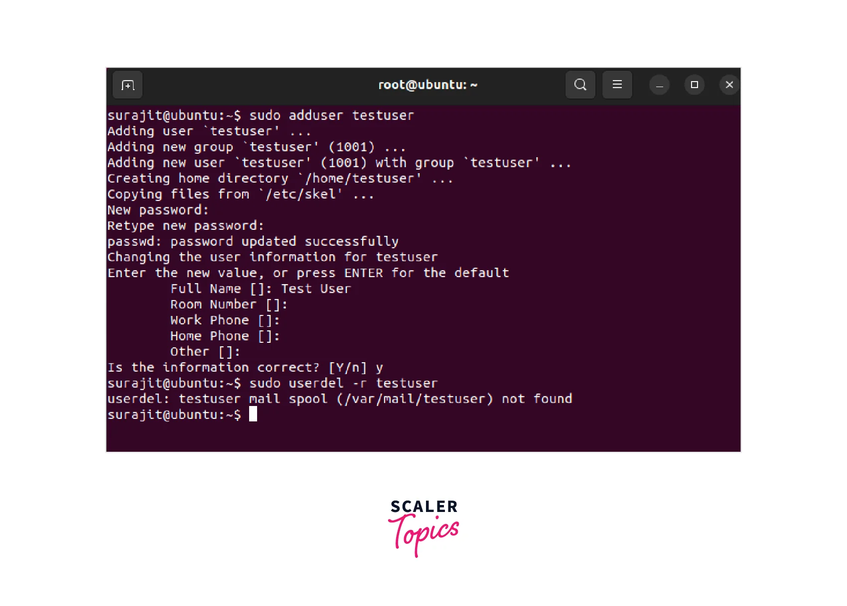Screen dimensions: 847x606
Task: Open the terminal search tool
Action: (x=580, y=85)
